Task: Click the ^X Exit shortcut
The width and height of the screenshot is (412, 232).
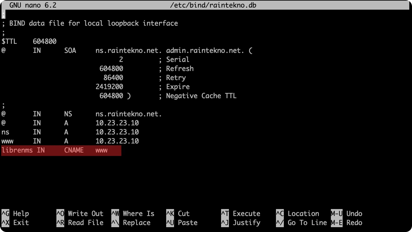Action: tap(15, 223)
